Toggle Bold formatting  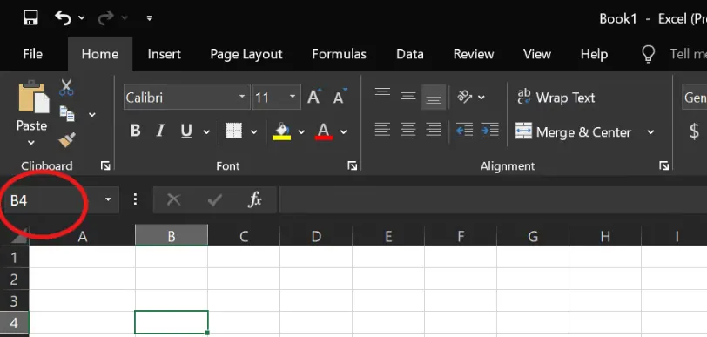[135, 131]
